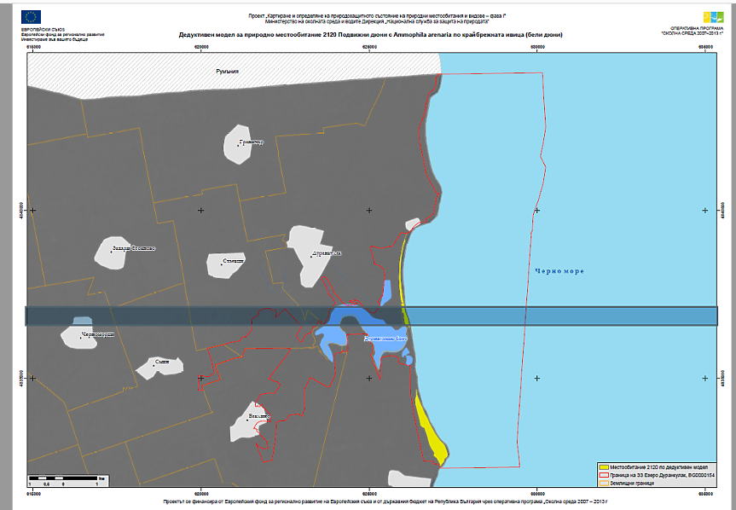
Task: Click the yellow habitat 2120 legend swatch
Action: (604, 467)
